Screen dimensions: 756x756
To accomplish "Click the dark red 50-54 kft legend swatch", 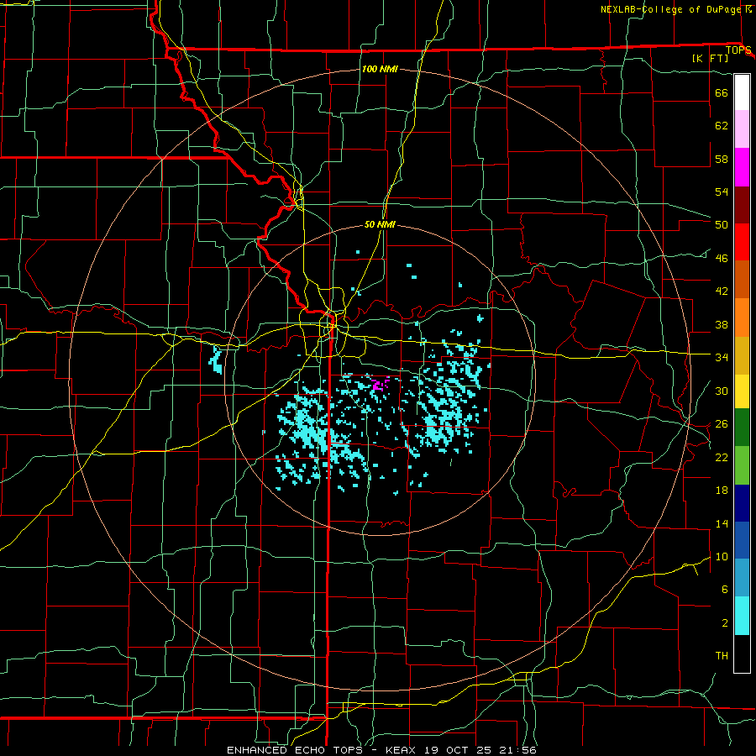I will click(x=742, y=204).
